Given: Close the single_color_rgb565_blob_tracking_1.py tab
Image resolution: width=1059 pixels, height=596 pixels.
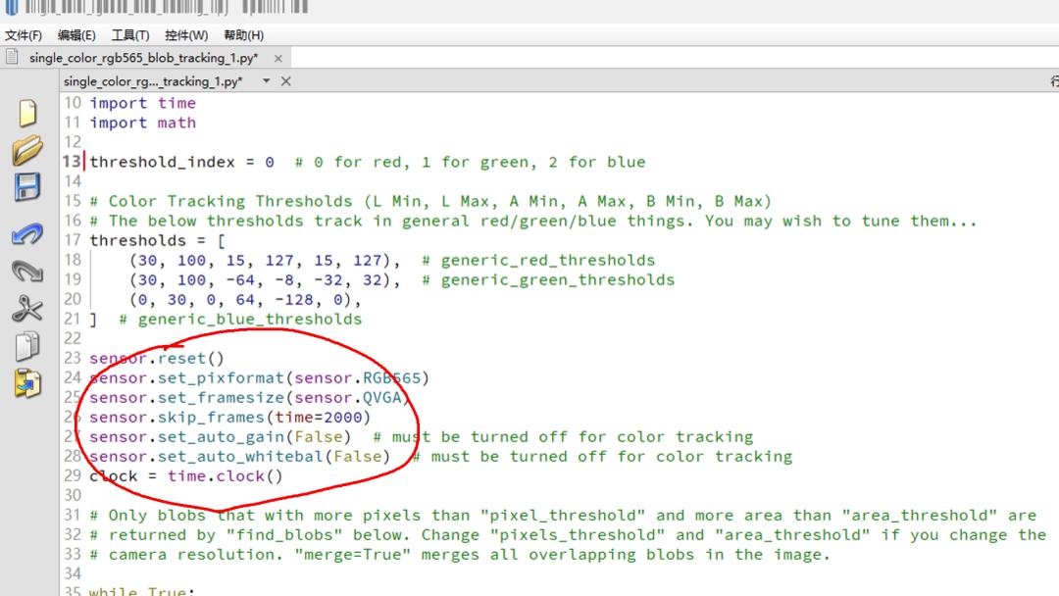Looking at the screenshot, I should coord(278,59).
